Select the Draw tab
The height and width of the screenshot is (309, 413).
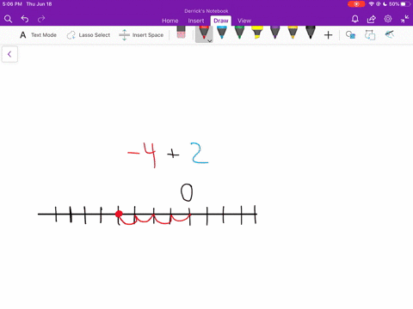point(221,21)
